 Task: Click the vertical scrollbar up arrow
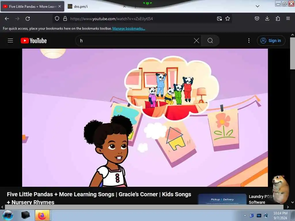pyautogui.click(x=292, y=35)
